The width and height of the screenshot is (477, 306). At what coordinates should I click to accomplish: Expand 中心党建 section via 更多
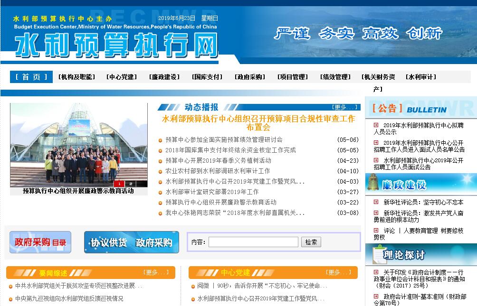pos(338,272)
